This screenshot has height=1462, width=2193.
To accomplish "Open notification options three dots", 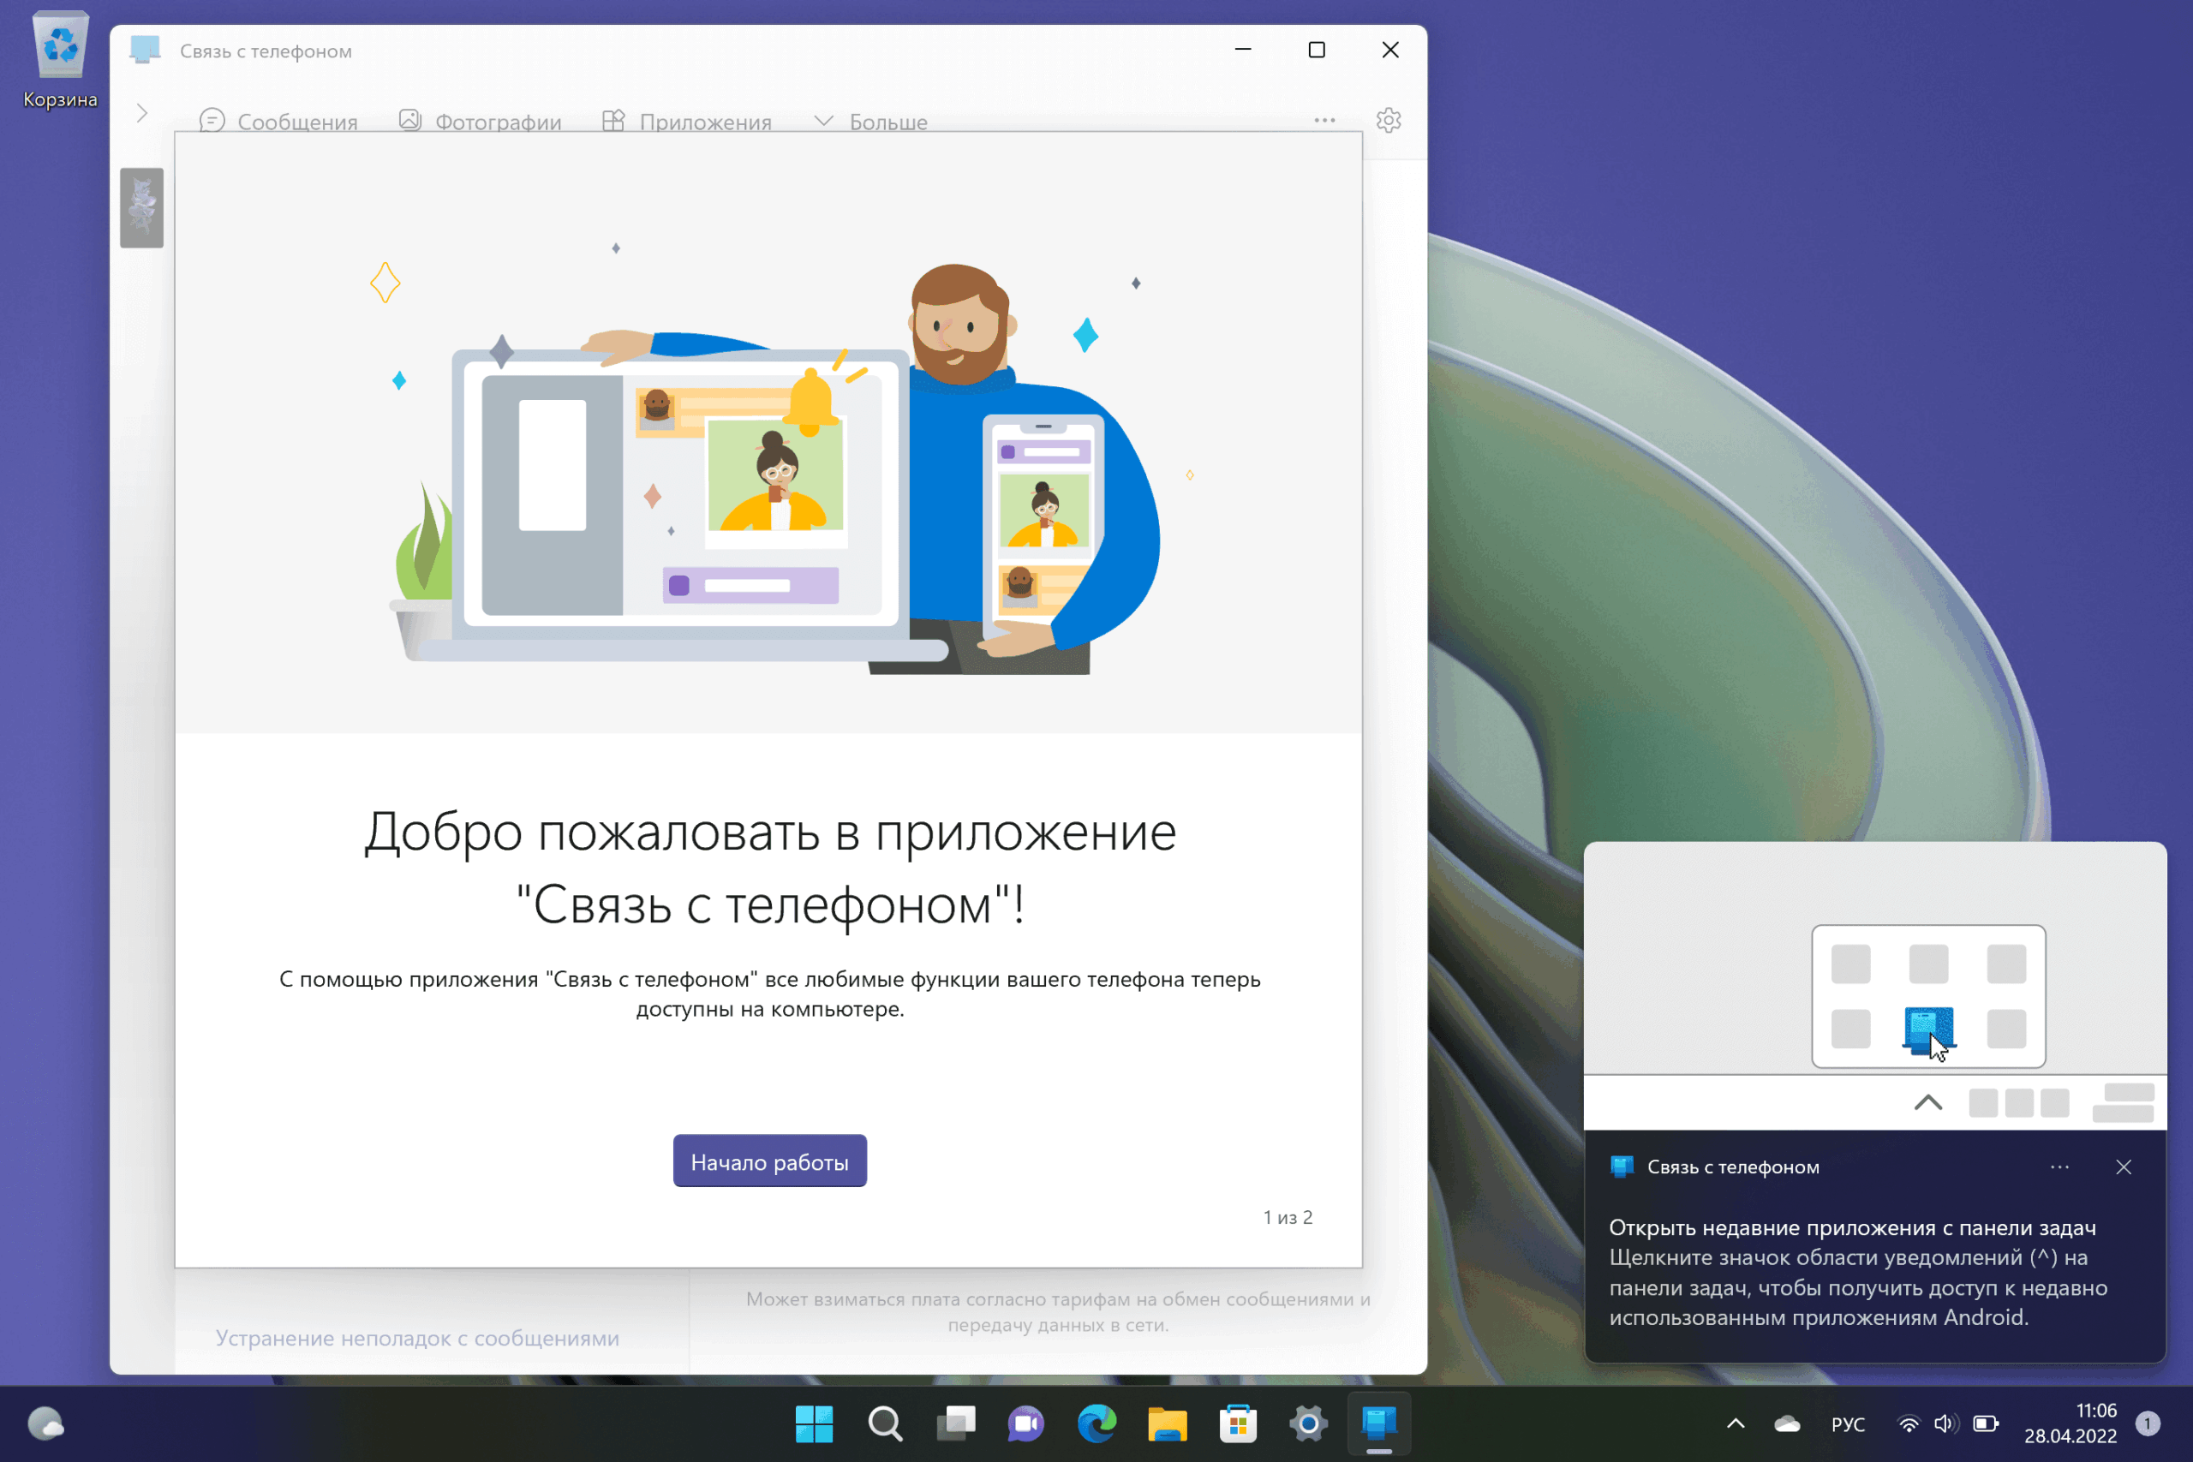I will tap(2059, 1167).
